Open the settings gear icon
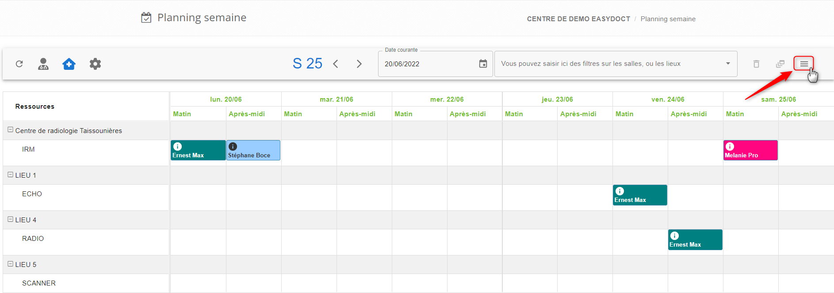 point(95,64)
